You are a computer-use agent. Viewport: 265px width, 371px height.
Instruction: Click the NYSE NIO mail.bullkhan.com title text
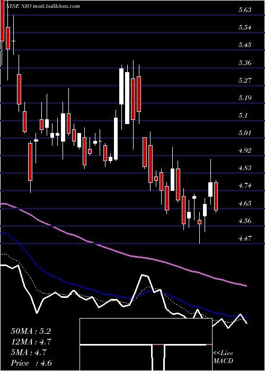42,6
